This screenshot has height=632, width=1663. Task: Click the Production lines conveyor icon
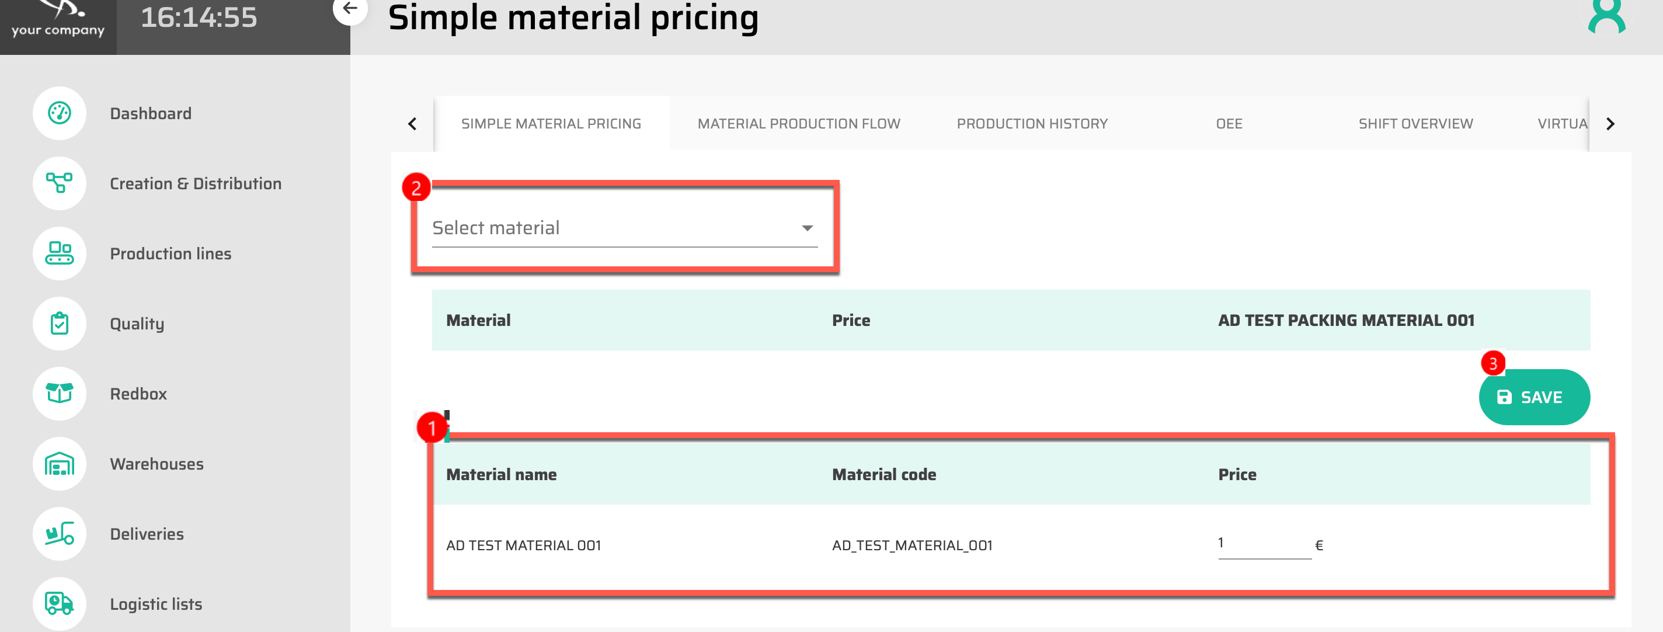click(x=60, y=253)
